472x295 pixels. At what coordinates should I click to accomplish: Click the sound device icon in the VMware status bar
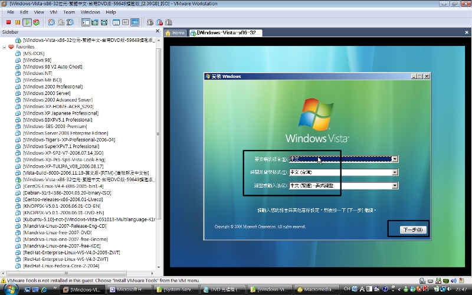tap(454, 281)
